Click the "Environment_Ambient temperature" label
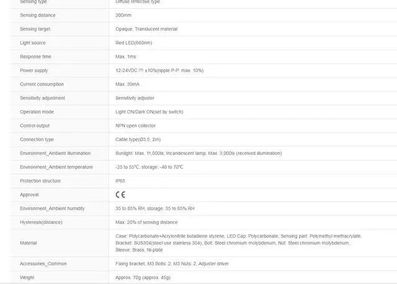 click(56, 167)
